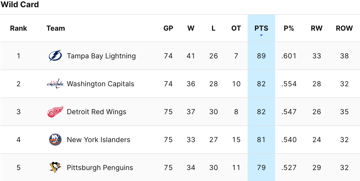Screen dimensions: 360x181
Task: Open Pittsburgh Penguins team link
Action: pos(100,168)
